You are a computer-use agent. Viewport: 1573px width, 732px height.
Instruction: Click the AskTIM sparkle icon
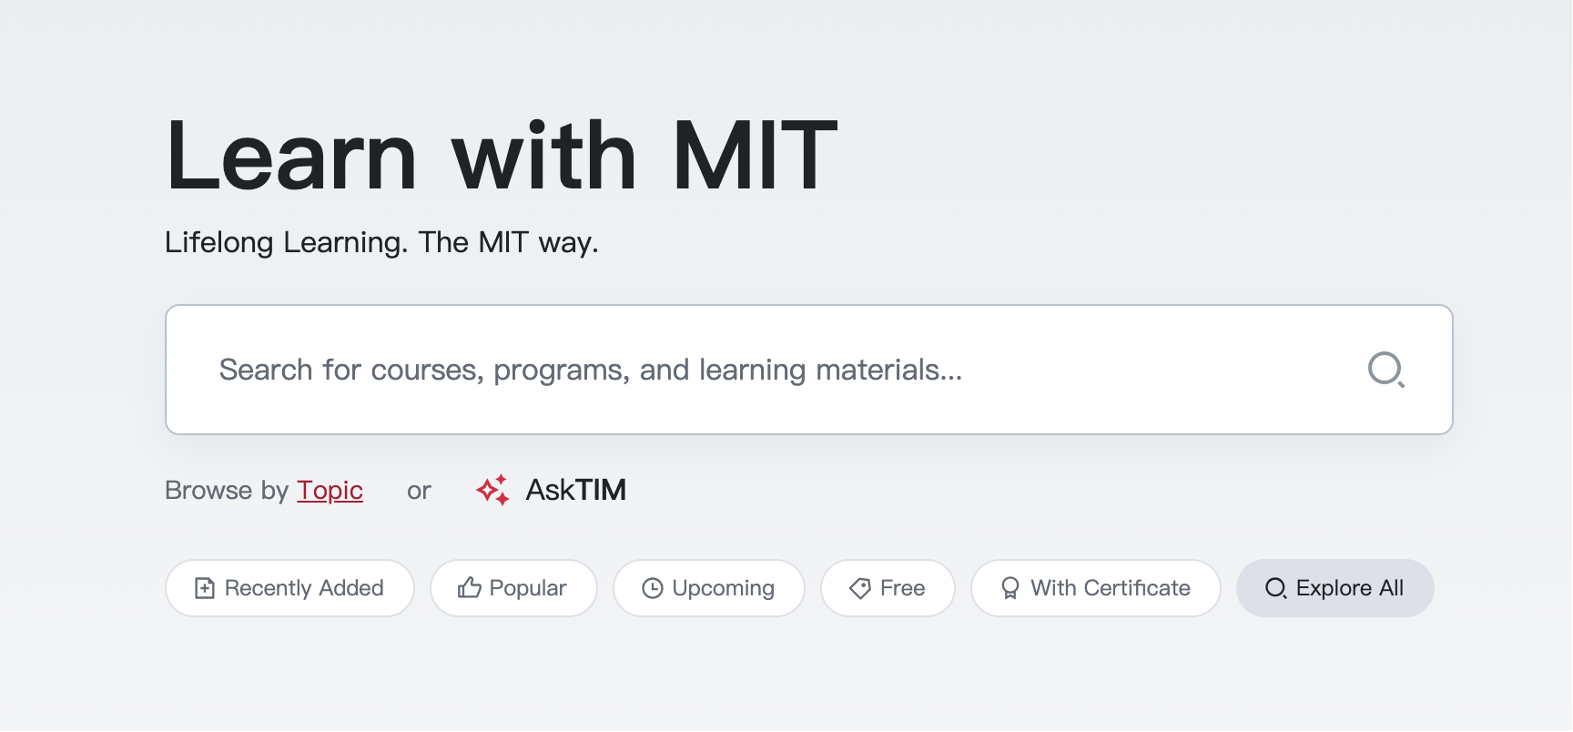[492, 490]
